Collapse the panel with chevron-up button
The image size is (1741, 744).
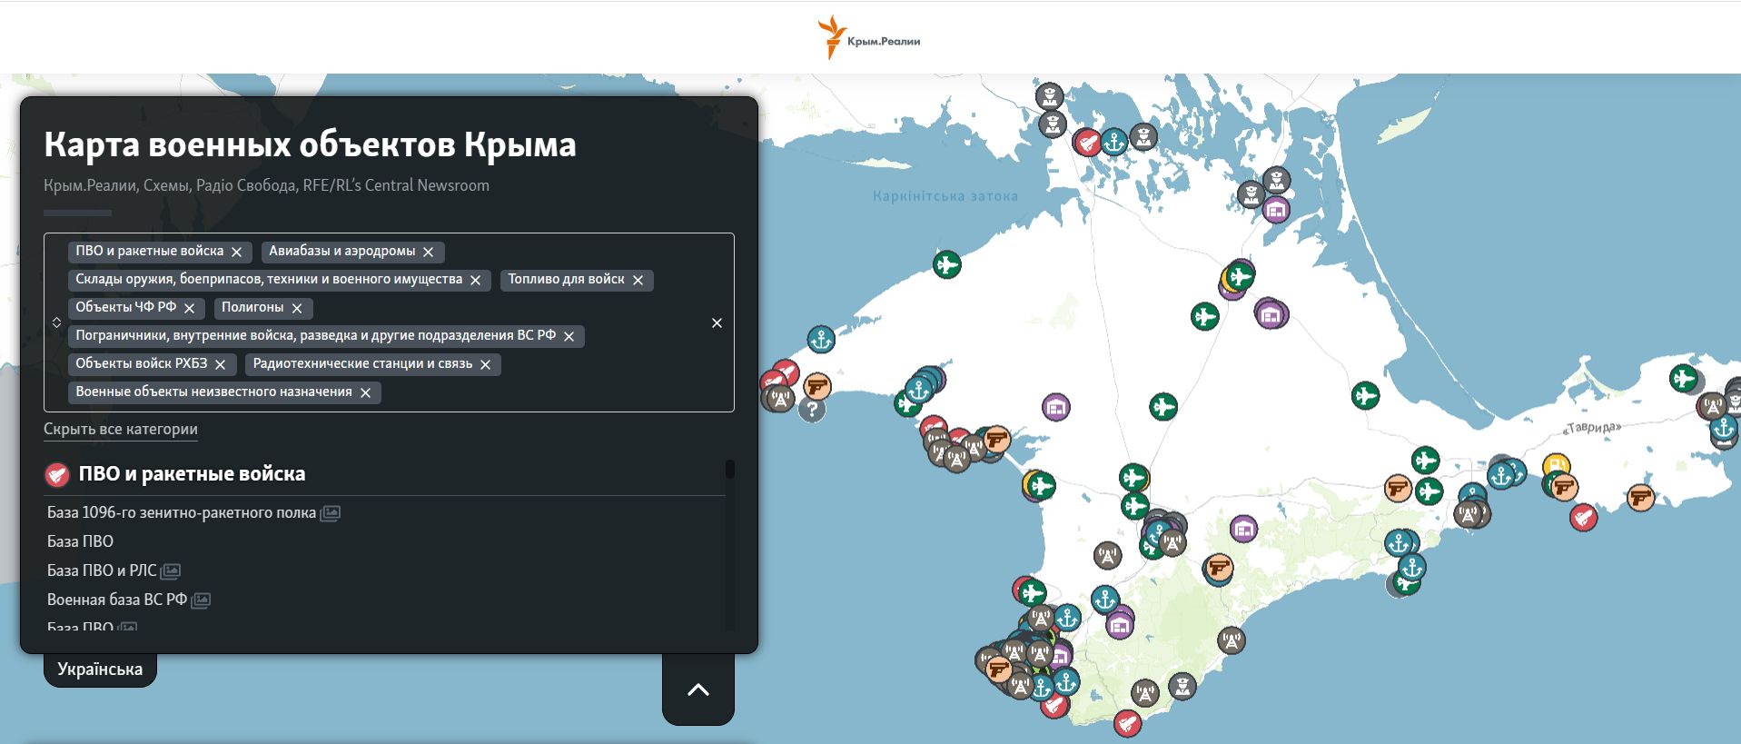click(x=697, y=689)
